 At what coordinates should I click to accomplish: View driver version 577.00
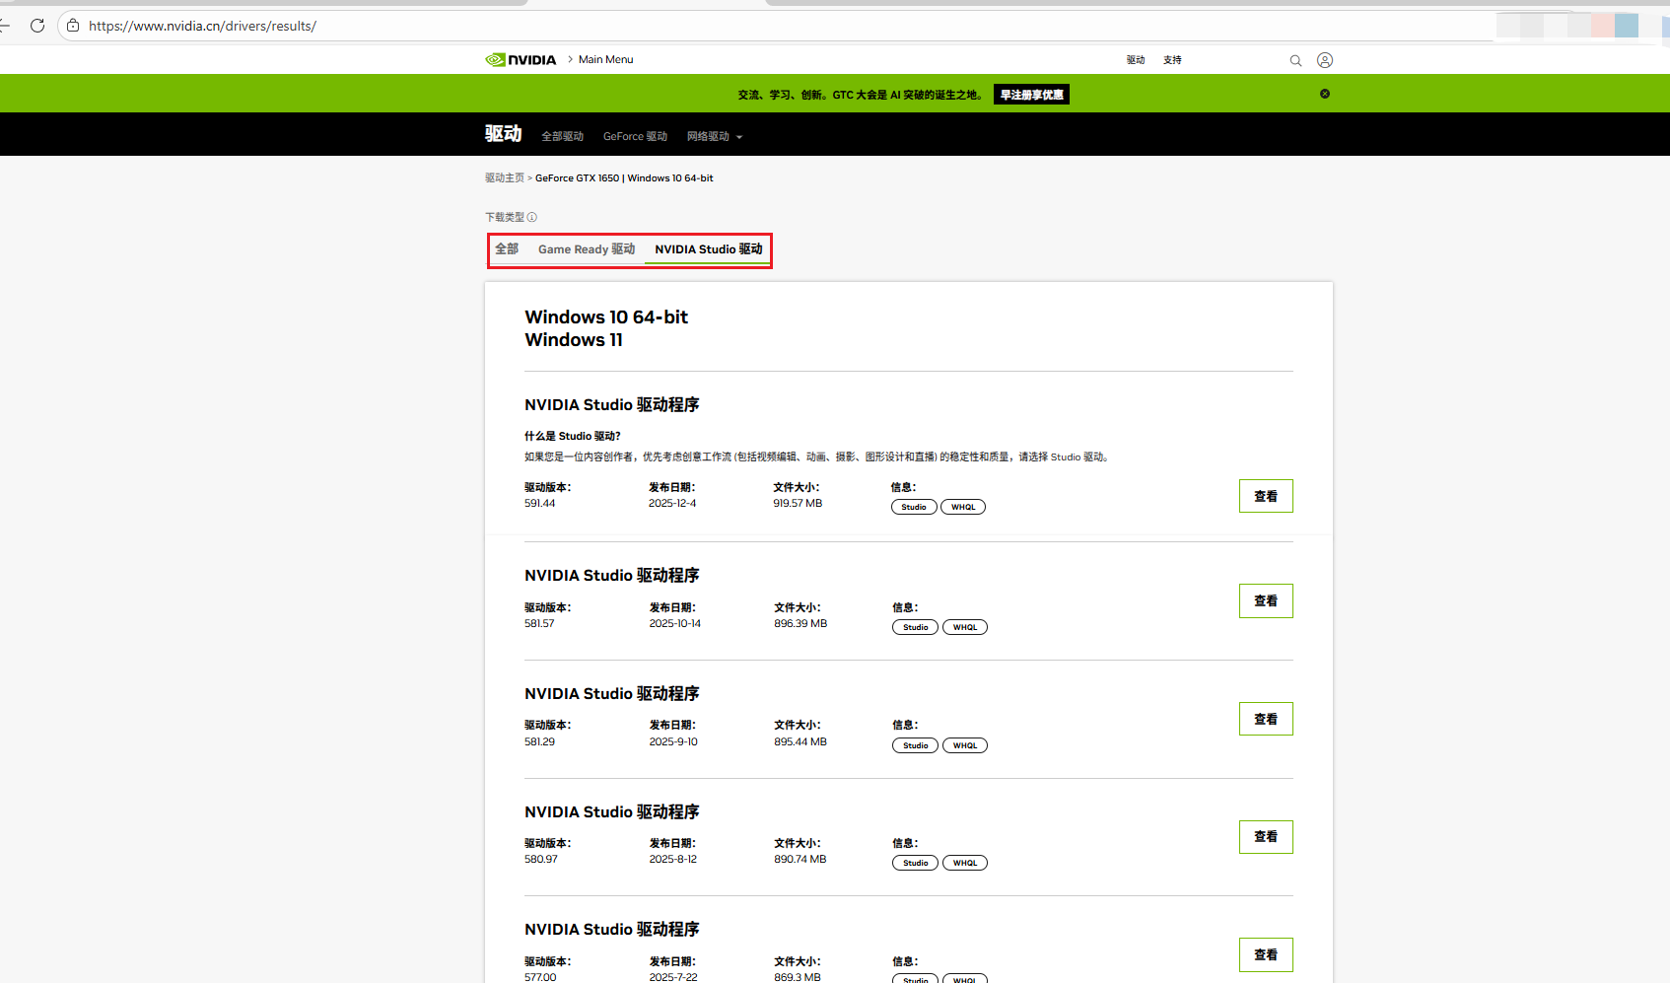pyautogui.click(x=1266, y=954)
